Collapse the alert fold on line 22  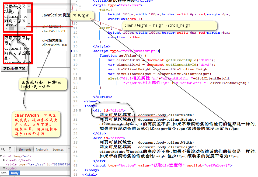pyautogui.click(x=80, y=79)
